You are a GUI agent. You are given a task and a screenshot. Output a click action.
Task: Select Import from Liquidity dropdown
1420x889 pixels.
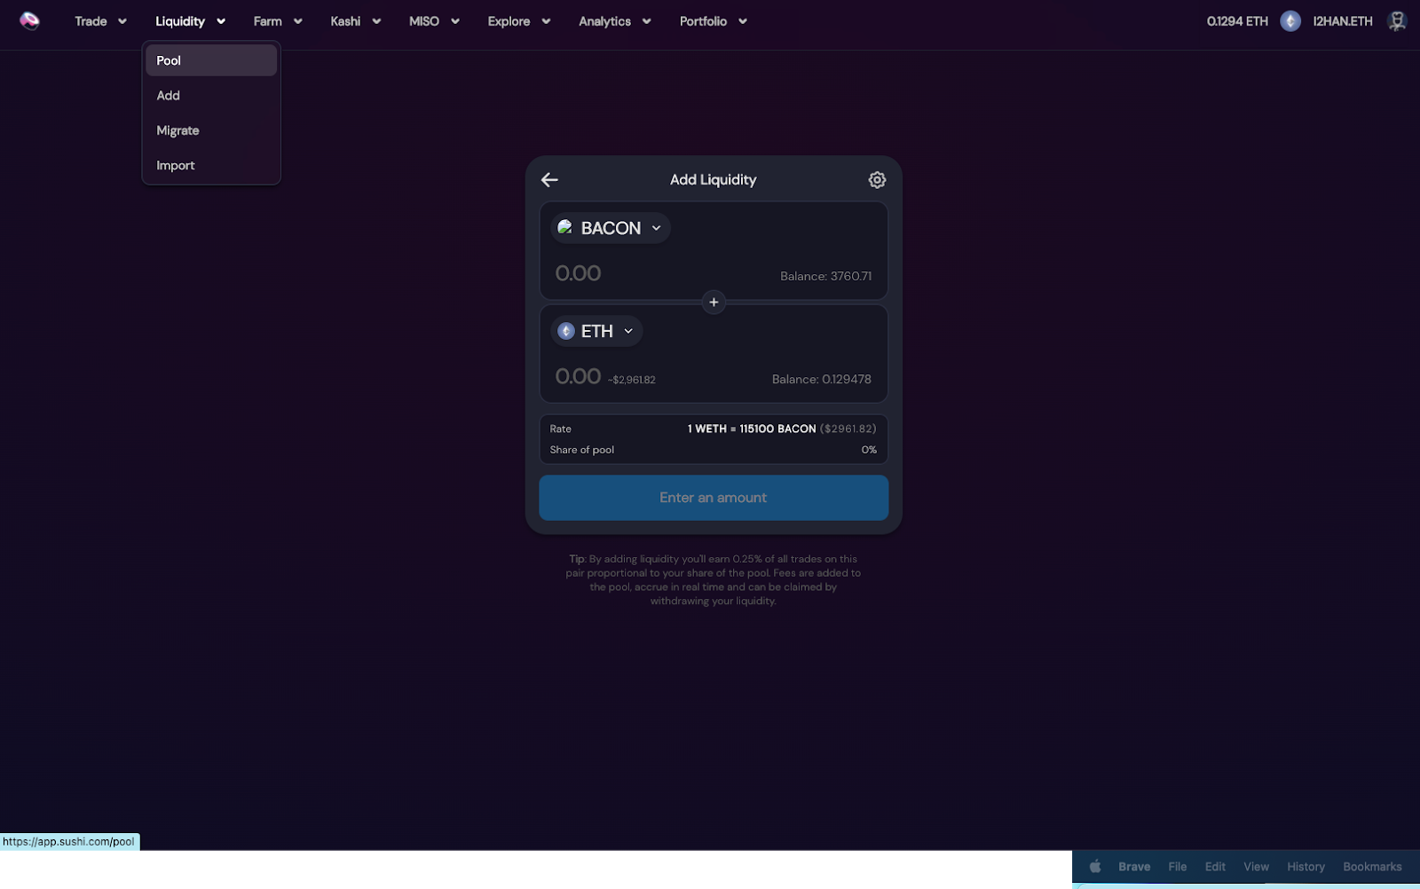(x=211, y=166)
